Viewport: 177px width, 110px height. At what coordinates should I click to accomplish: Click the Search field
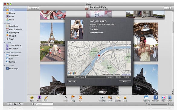[45, 104]
